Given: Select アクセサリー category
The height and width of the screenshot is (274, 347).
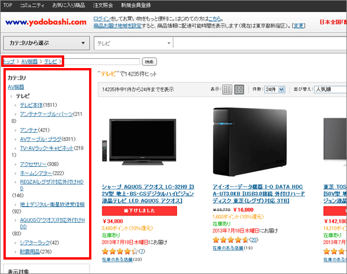Looking at the screenshot, I should [x=33, y=164].
